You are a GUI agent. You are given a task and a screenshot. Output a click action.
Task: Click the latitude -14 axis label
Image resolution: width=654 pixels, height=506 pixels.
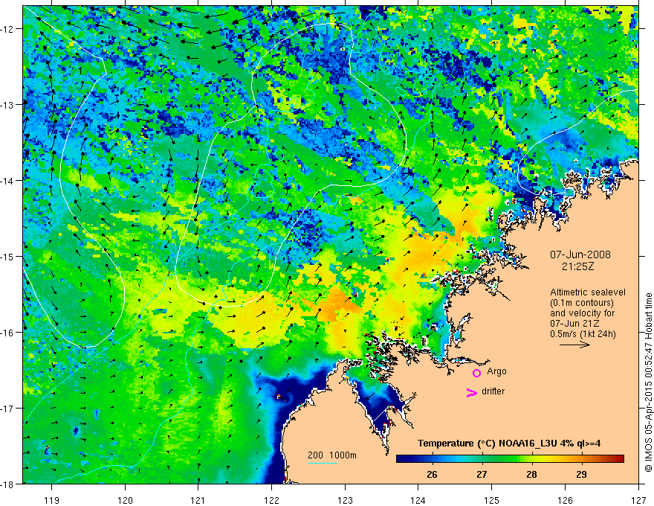tap(8, 181)
